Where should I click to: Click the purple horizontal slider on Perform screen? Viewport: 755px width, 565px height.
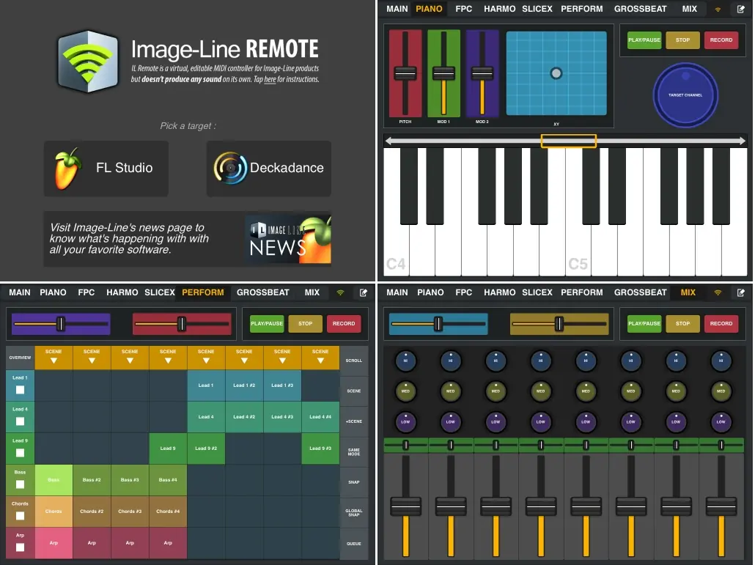61,324
